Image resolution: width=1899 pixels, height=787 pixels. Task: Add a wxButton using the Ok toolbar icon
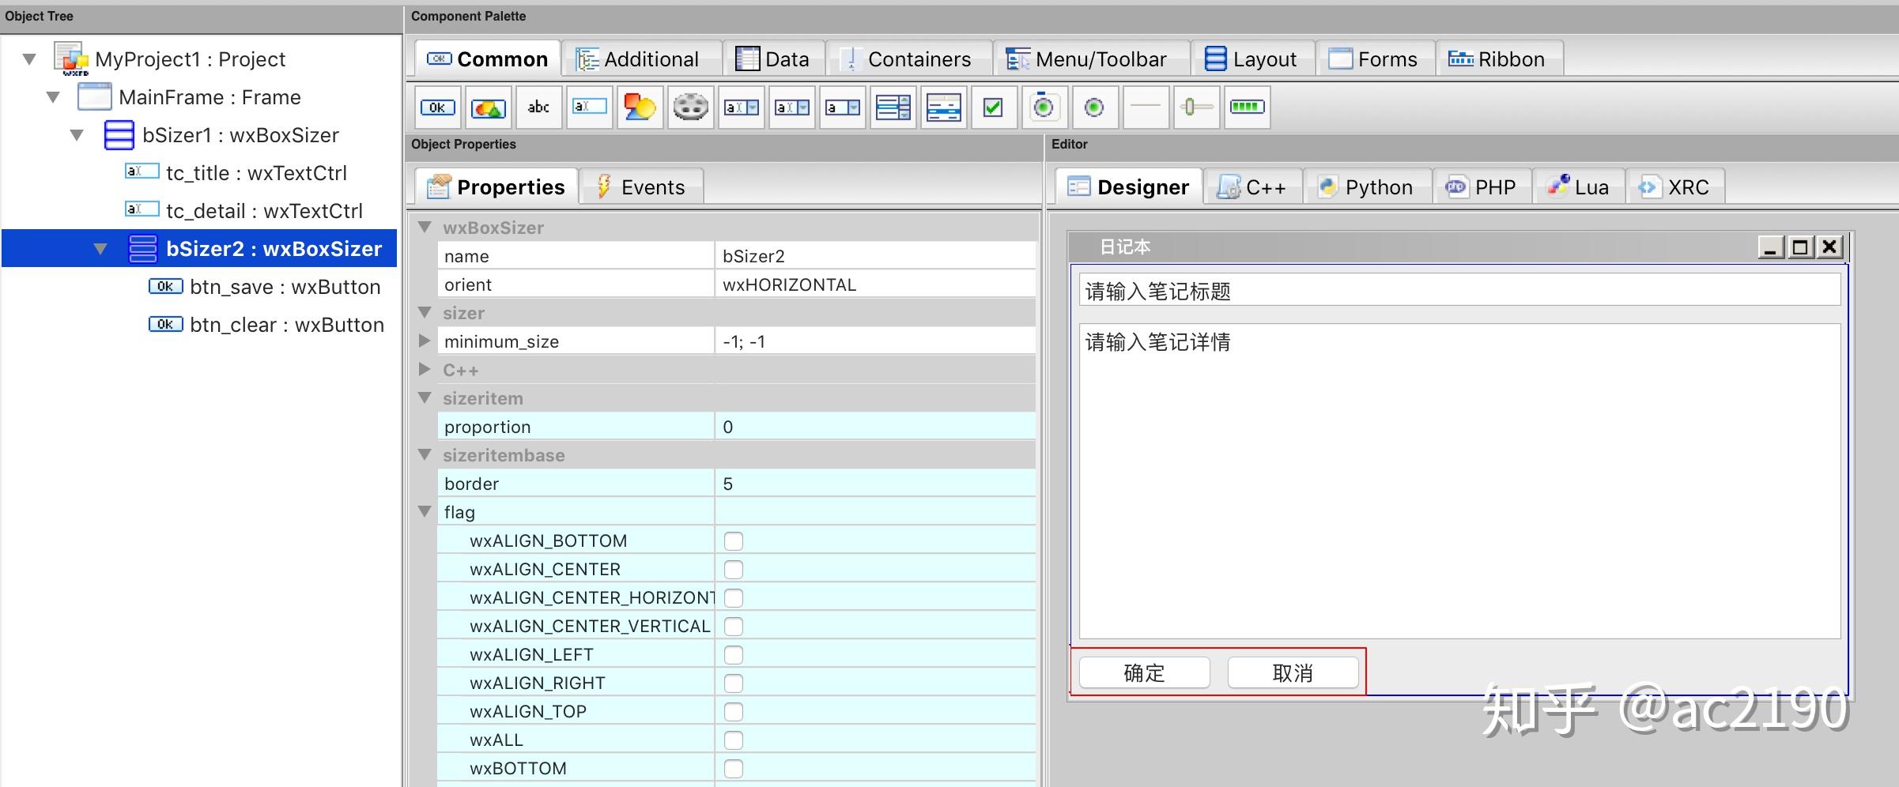point(437,107)
